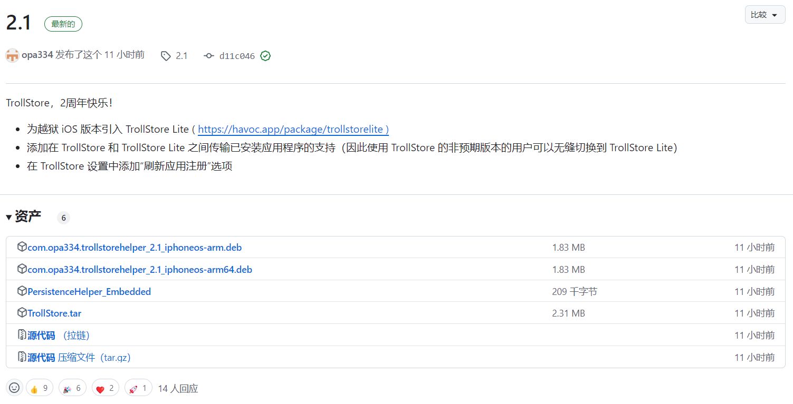Click the tag icon next to 2.1
The width and height of the screenshot is (793, 404).
click(x=166, y=56)
